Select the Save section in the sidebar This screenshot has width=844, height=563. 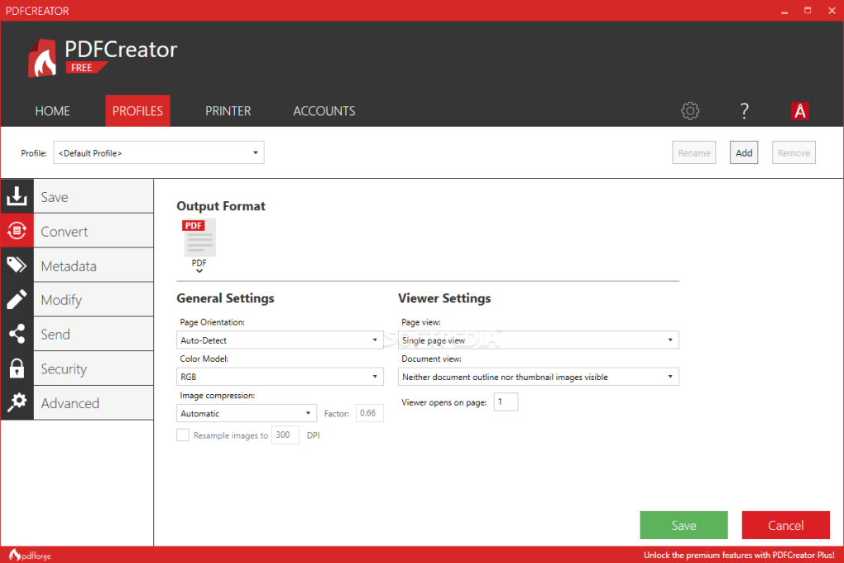(17, 196)
